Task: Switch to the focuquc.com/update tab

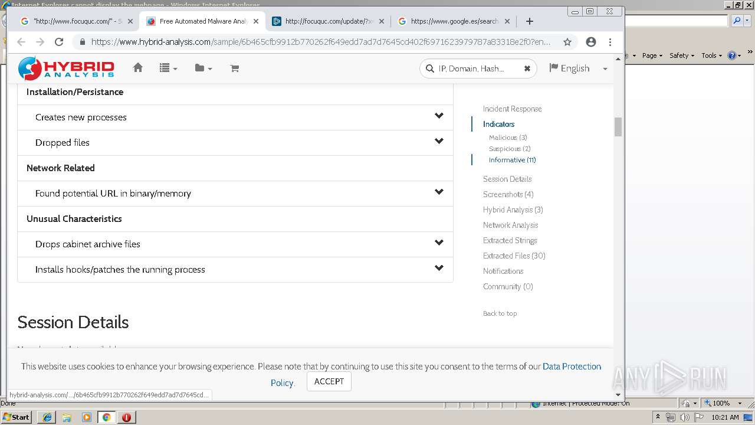Action: pyautogui.click(x=329, y=21)
